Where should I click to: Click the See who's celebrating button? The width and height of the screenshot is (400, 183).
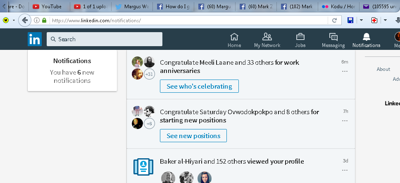[x=199, y=86]
